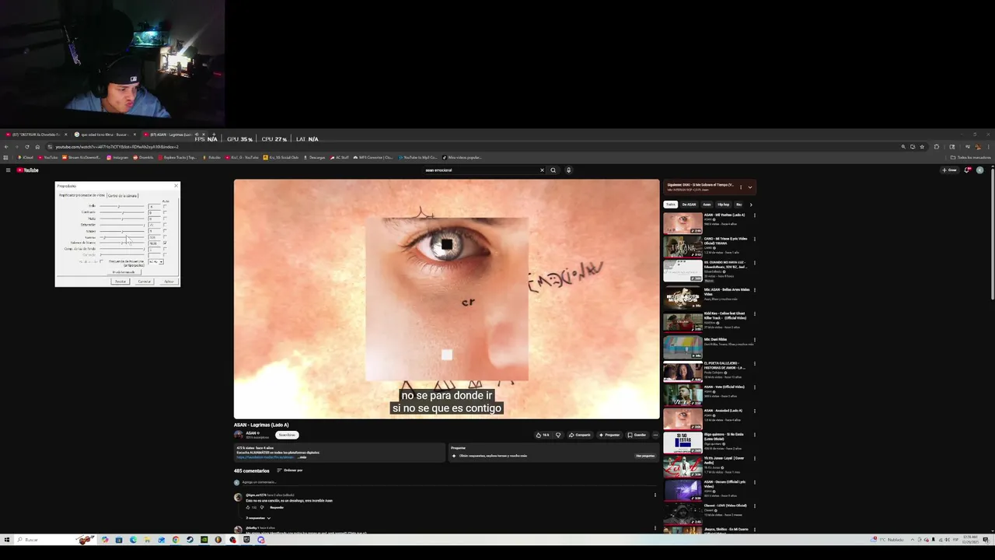Enable Auto checkbox for Saturación
995x560 pixels.
165,225
